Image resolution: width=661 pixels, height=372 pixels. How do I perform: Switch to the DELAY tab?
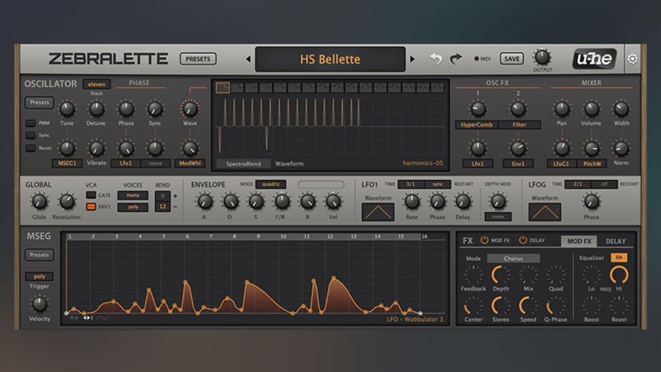point(615,241)
